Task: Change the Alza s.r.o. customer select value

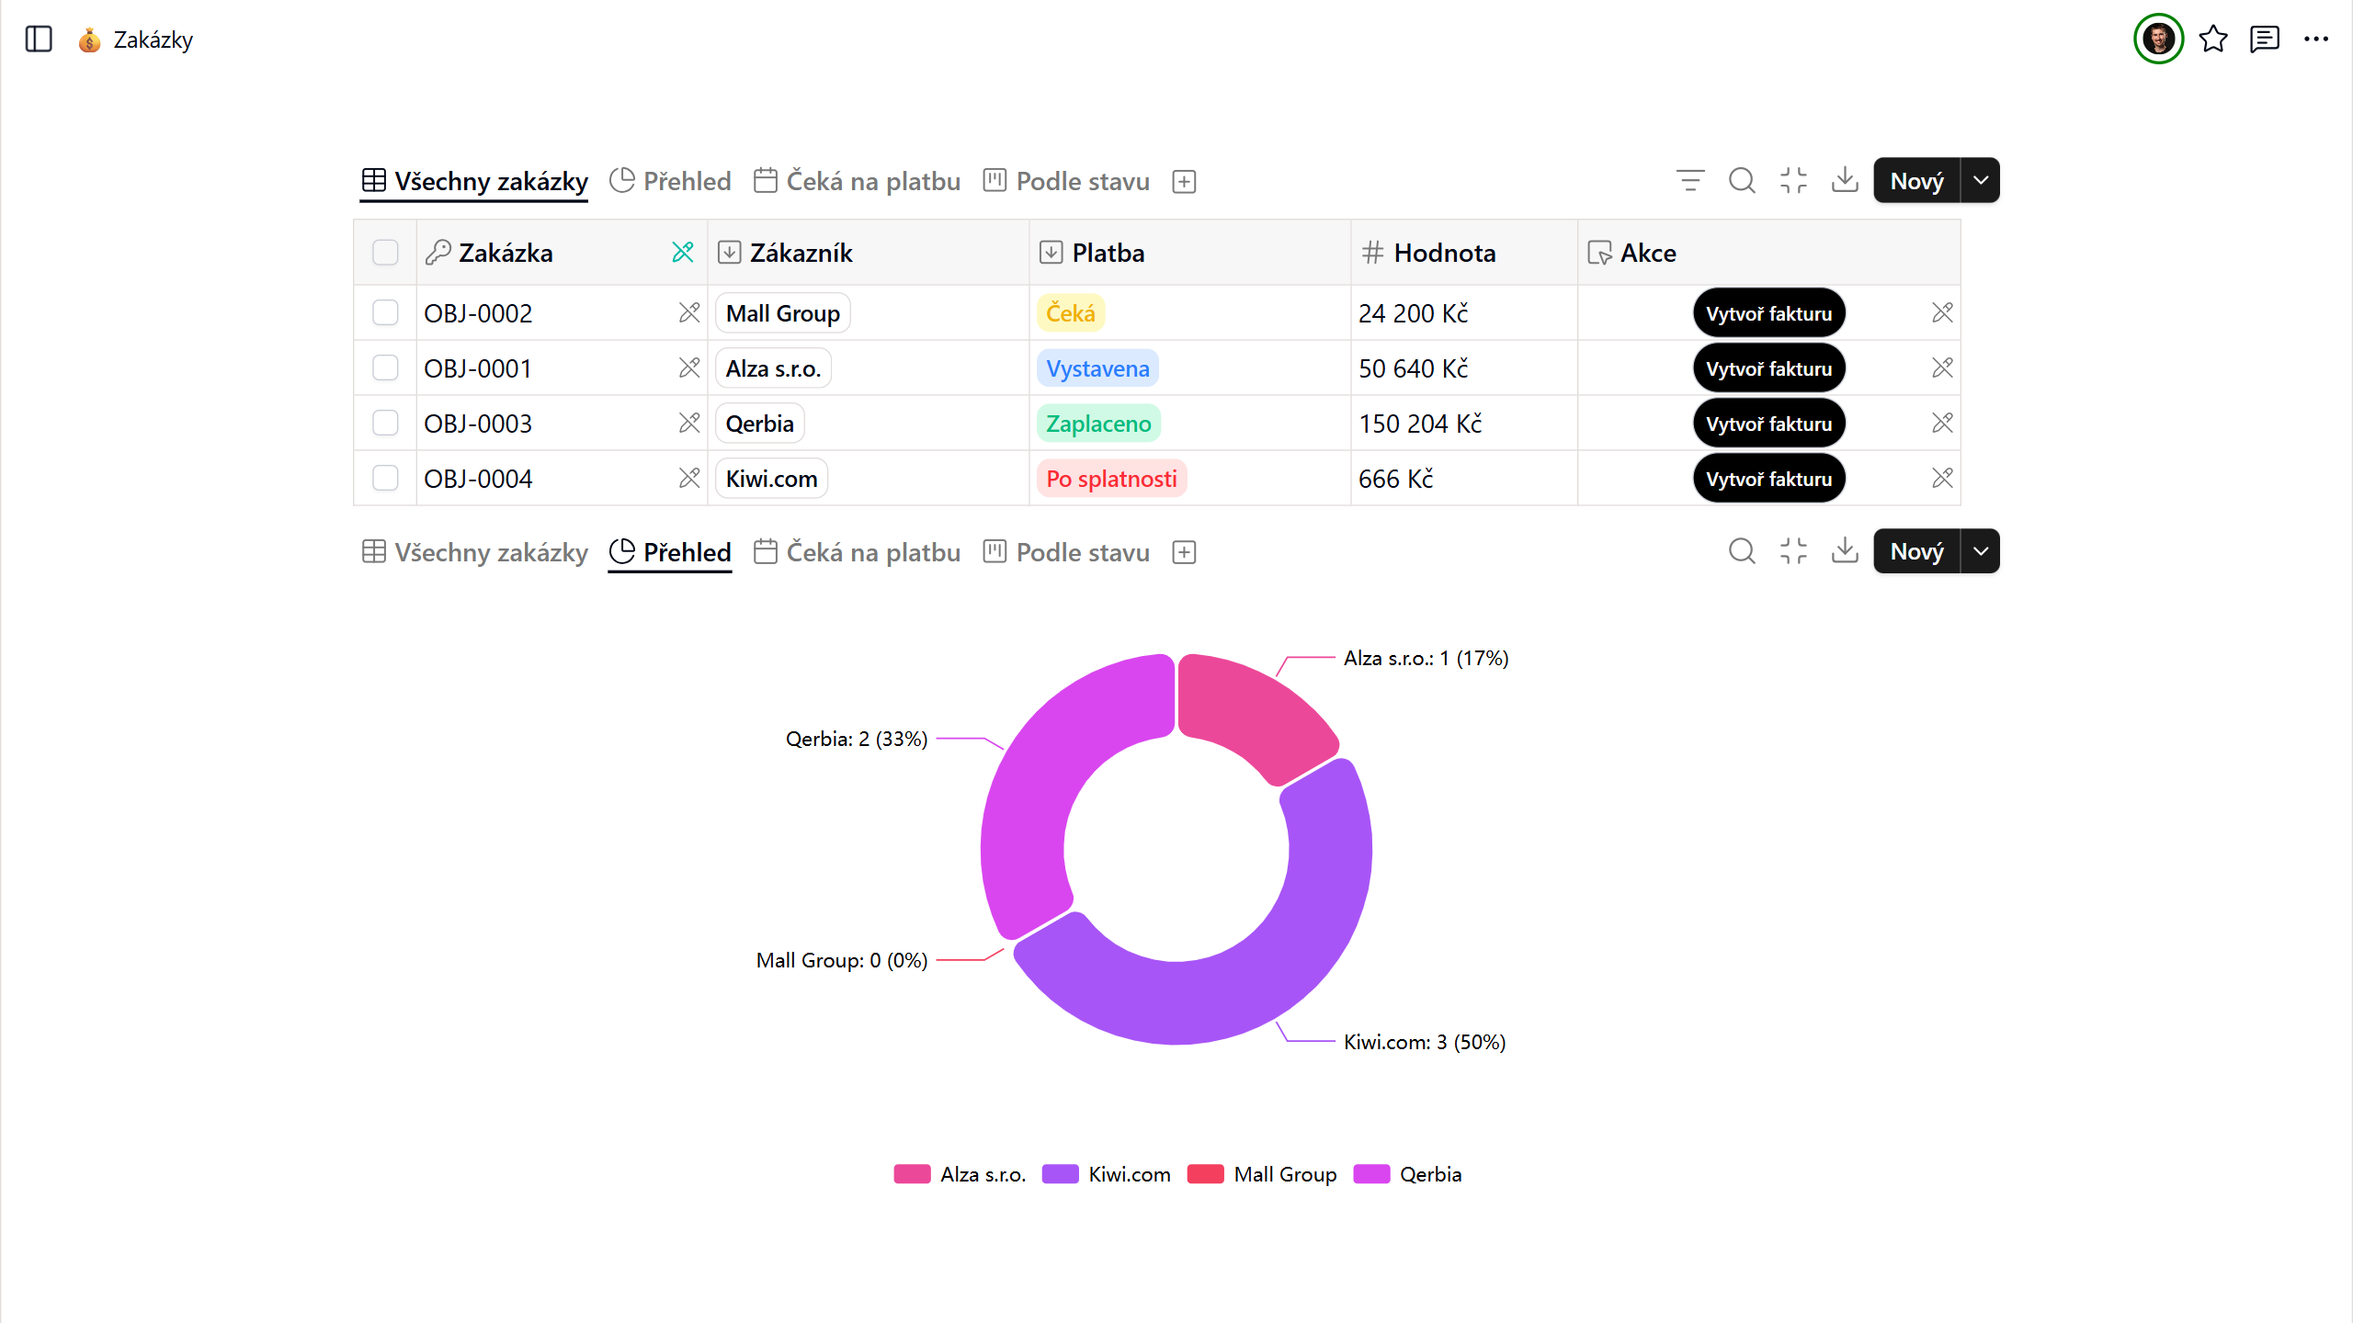Action: pos(773,368)
